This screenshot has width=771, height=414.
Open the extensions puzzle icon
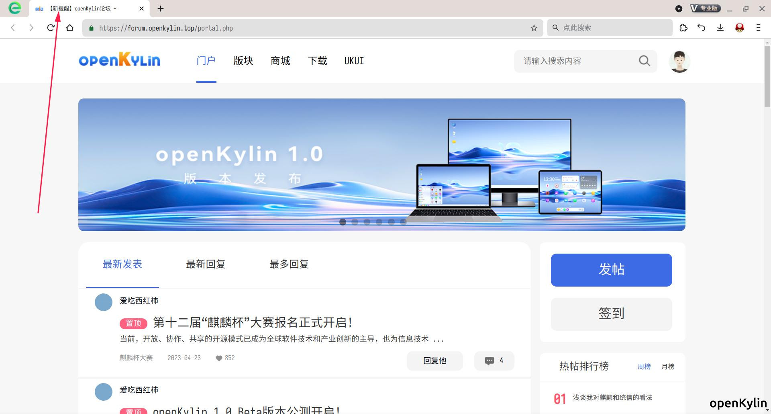pyautogui.click(x=683, y=28)
